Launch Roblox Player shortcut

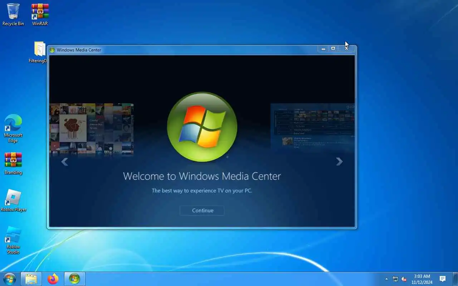tap(13, 201)
